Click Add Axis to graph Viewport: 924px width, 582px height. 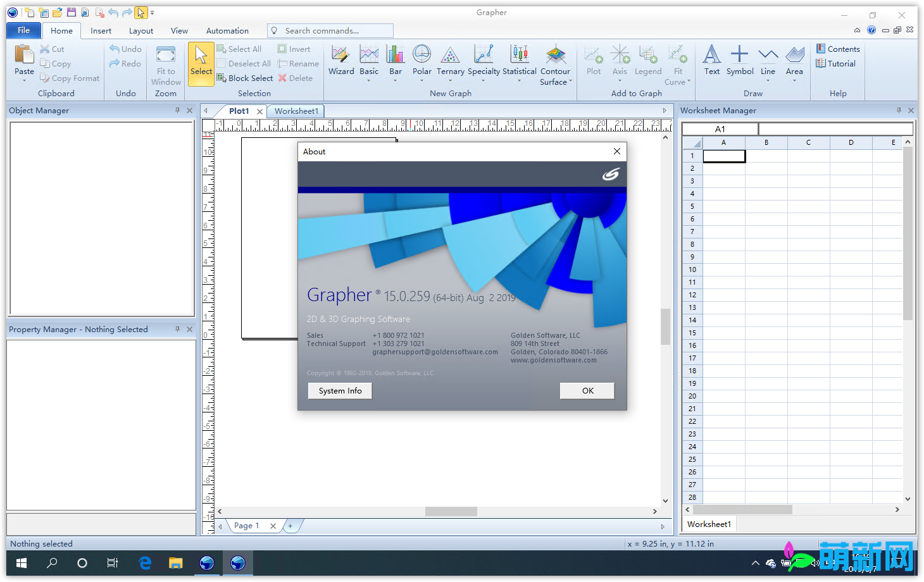click(620, 61)
